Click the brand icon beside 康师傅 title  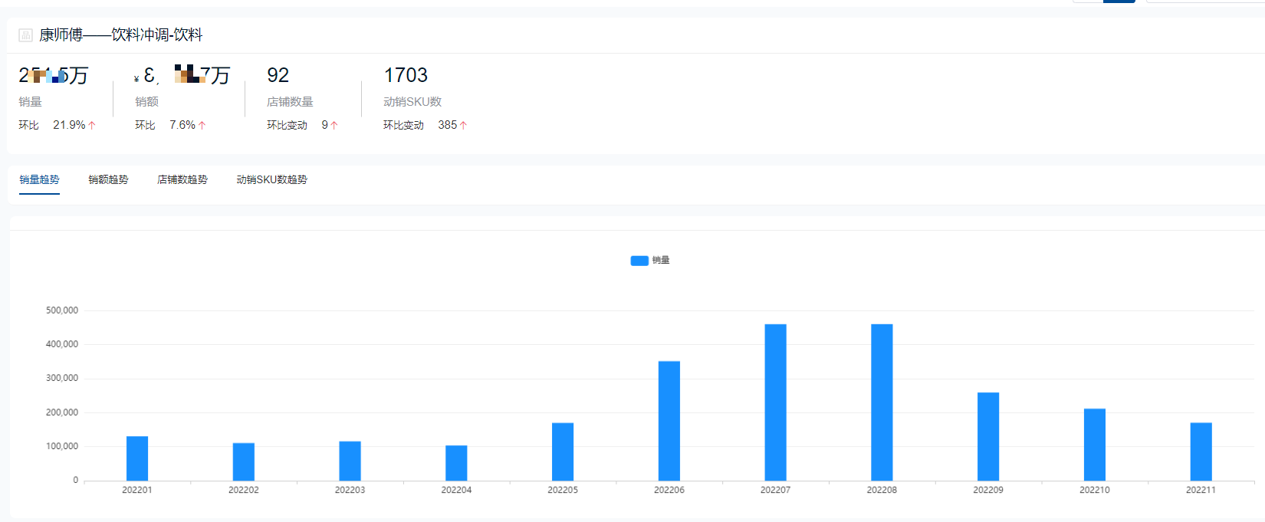tap(25, 35)
